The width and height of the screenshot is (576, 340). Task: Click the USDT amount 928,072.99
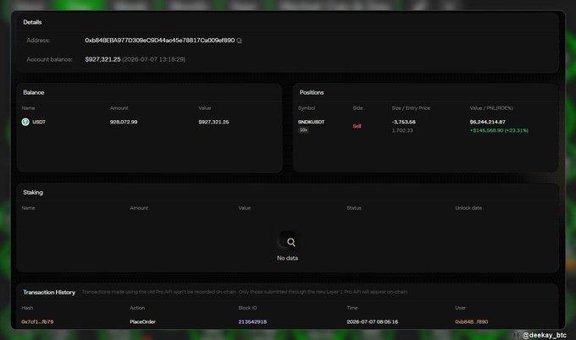[124, 122]
